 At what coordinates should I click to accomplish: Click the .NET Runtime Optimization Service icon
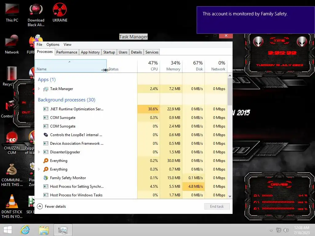[46, 109]
